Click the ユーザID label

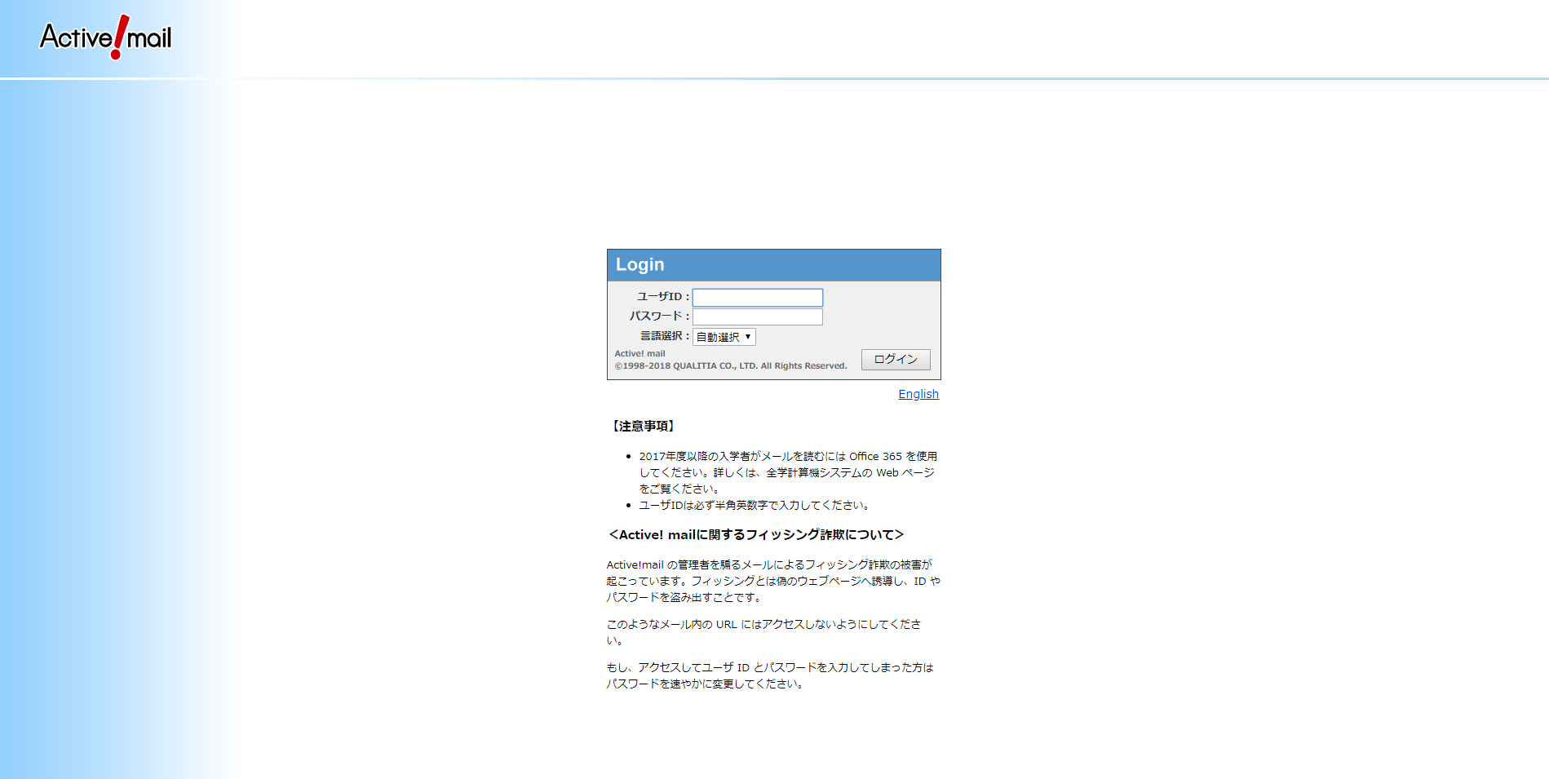pos(663,297)
